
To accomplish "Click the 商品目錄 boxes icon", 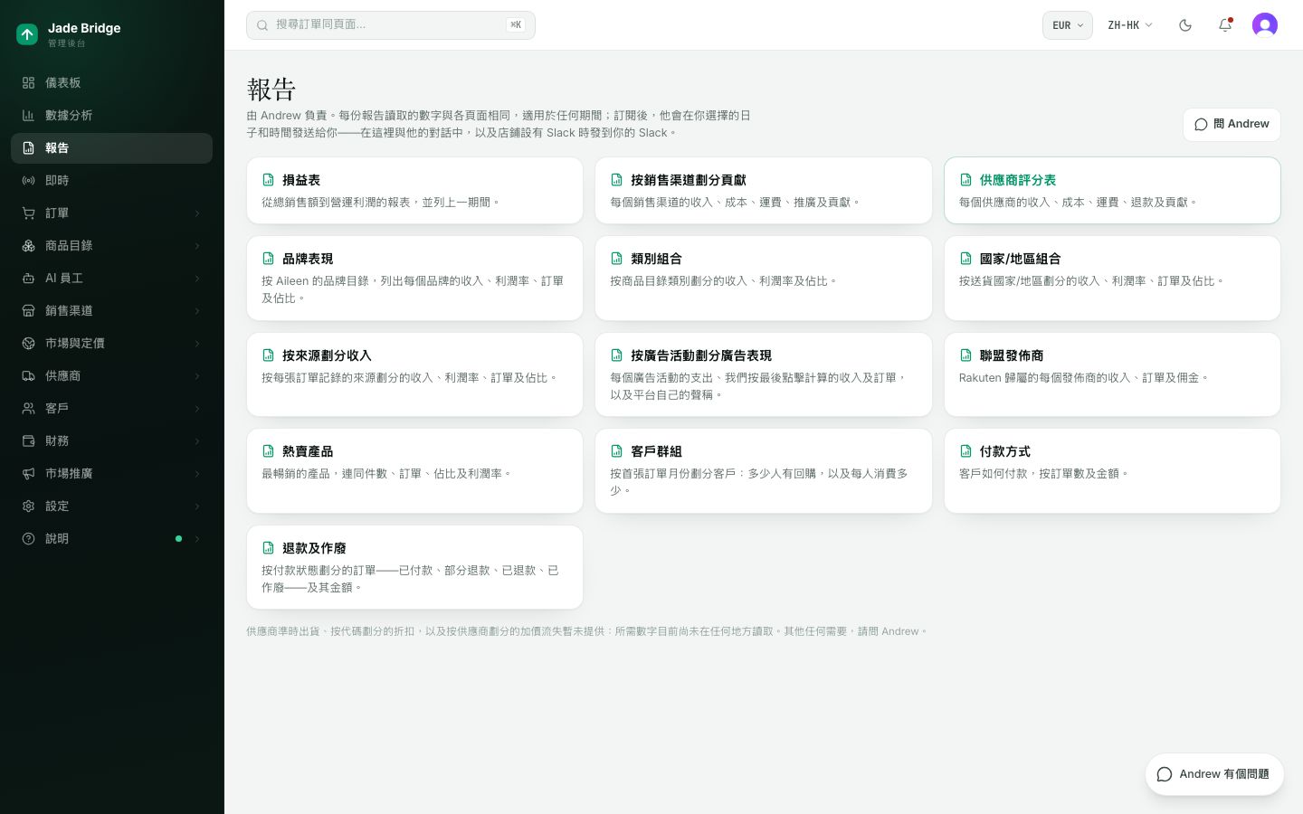I will click(x=28, y=245).
